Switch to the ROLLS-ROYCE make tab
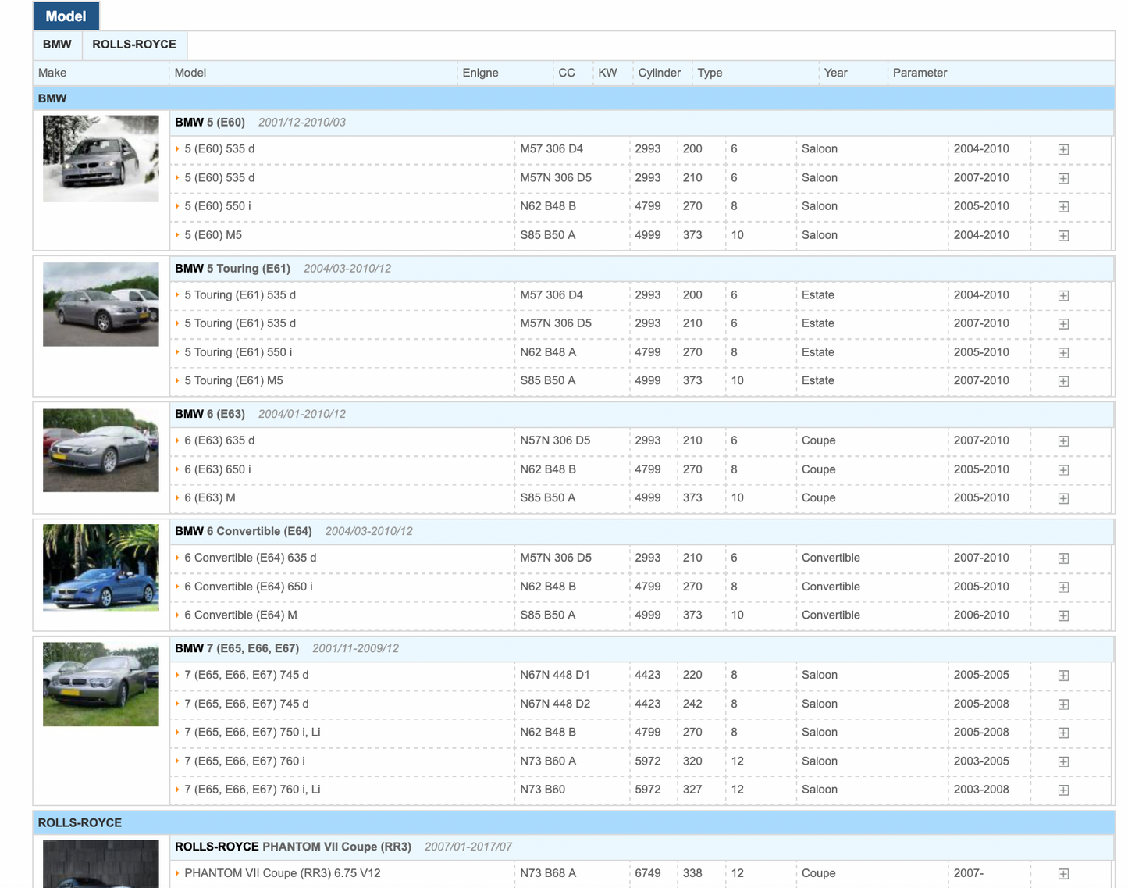Viewport: 1128px width, 888px height. [x=133, y=45]
